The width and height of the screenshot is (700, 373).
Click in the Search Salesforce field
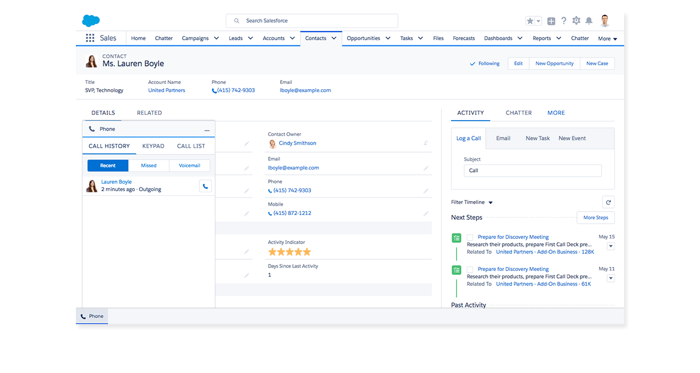click(x=312, y=21)
